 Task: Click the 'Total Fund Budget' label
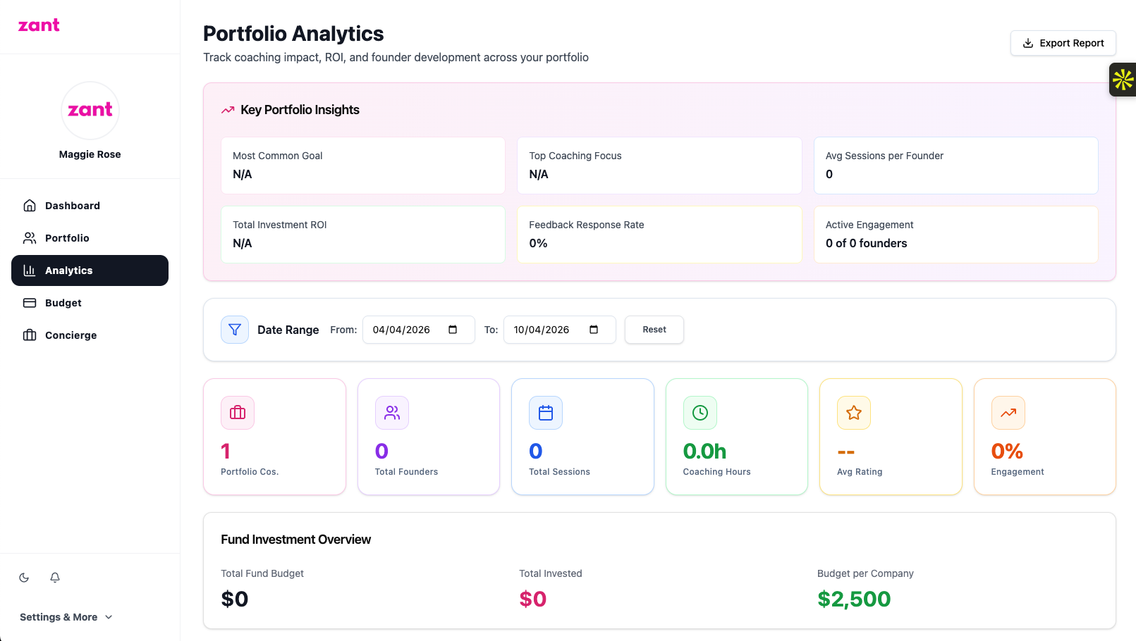[x=262, y=574]
